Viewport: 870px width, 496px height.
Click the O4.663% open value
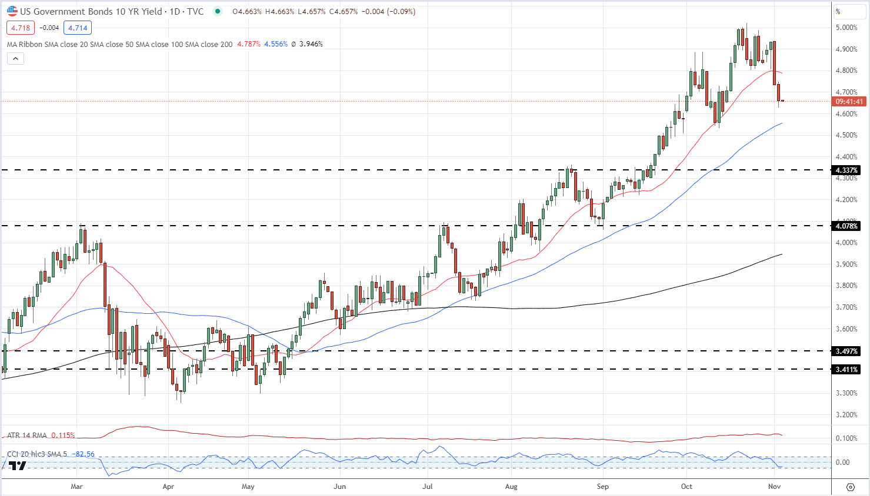click(247, 11)
